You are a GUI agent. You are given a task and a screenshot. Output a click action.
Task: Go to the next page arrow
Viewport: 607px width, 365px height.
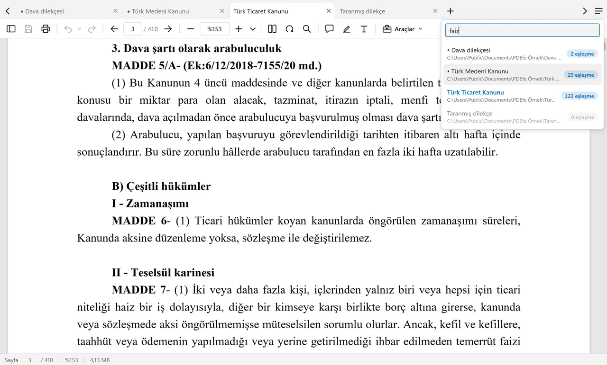click(x=168, y=29)
